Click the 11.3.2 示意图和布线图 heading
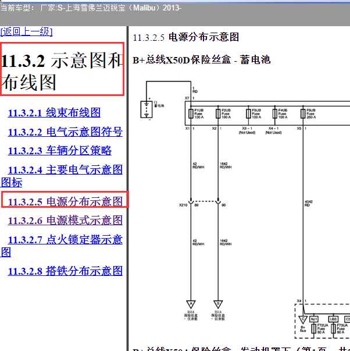 coord(62,71)
